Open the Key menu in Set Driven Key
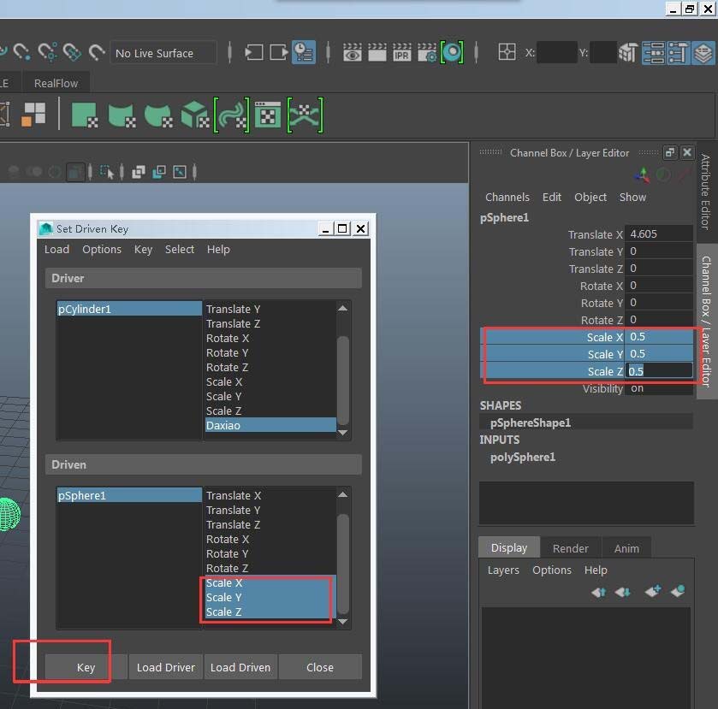This screenshot has height=709, width=718. point(143,250)
